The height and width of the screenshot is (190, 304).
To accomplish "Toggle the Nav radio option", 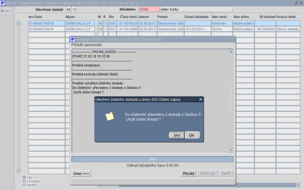I will click(x=2, y=11).
